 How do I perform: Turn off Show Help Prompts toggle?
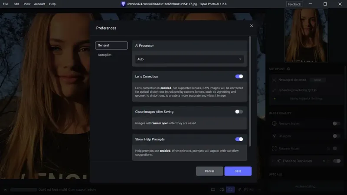(x=239, y=139)
